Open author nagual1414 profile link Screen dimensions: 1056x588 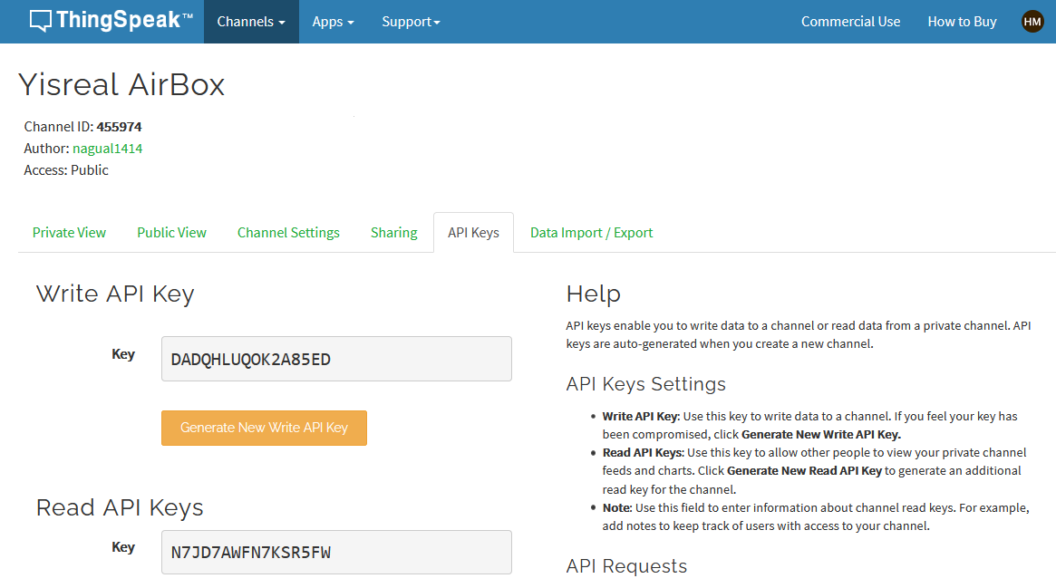[108, 148]
